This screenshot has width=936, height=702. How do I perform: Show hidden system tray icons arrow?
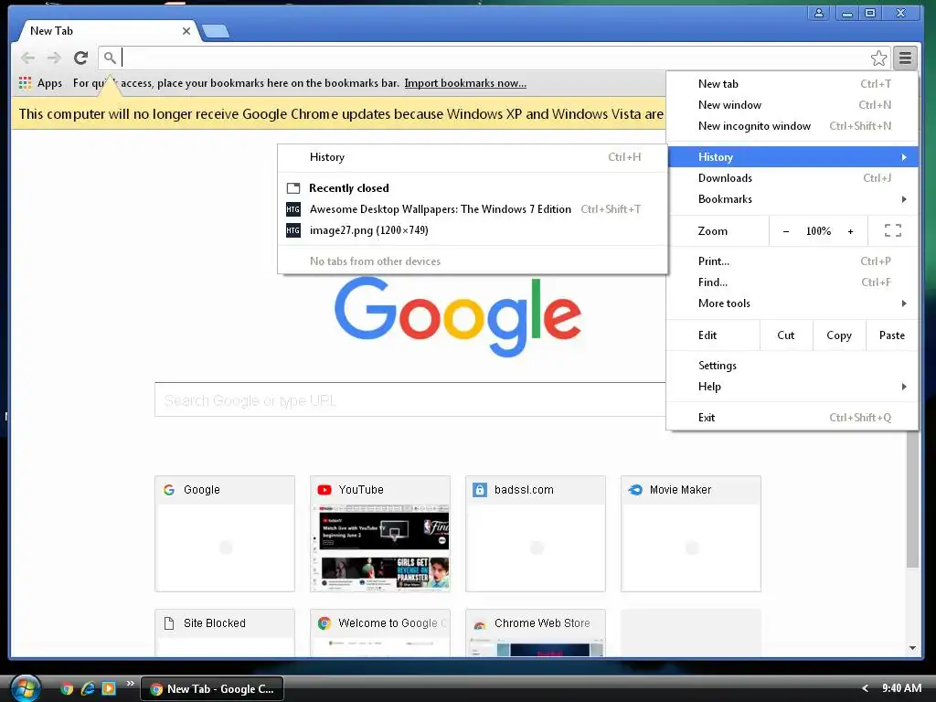click(865, 688)
